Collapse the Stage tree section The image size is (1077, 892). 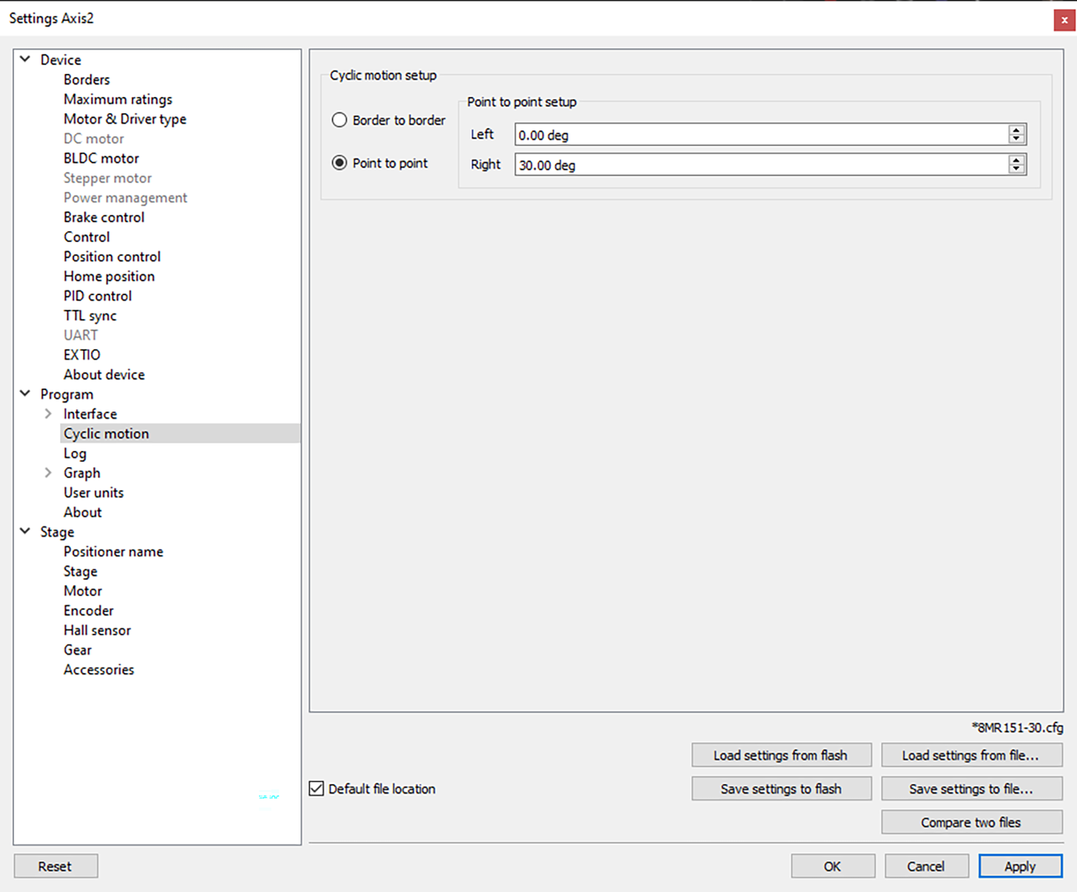(x=25, y=531)
